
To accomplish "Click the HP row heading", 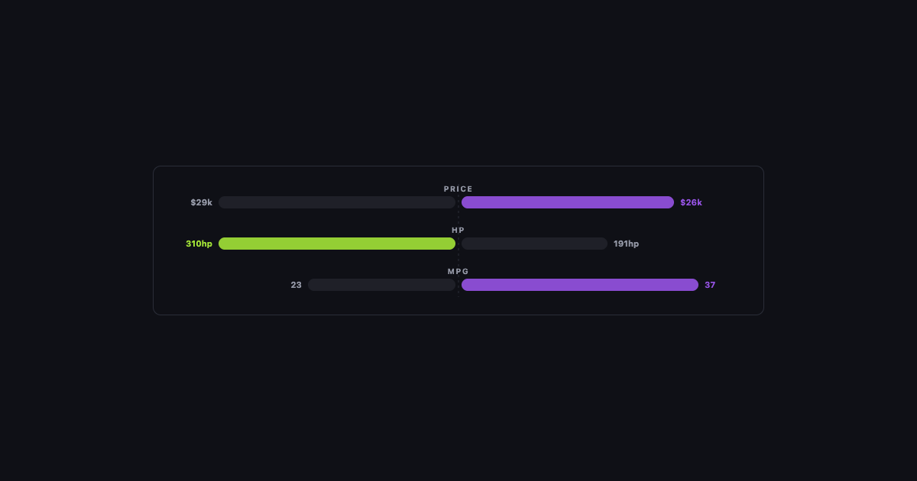I will [458, 230].
